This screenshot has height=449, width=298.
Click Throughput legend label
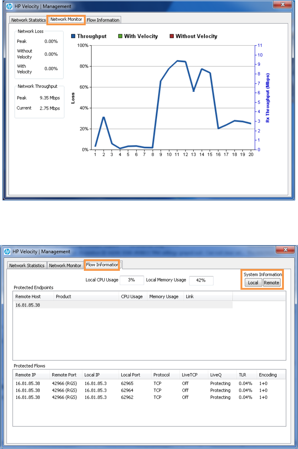pyautogui.click(x=92, y=36)
